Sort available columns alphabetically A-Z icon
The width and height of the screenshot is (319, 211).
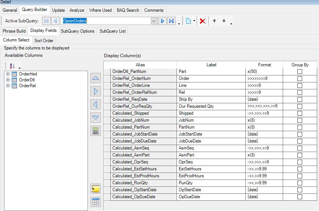12,66
